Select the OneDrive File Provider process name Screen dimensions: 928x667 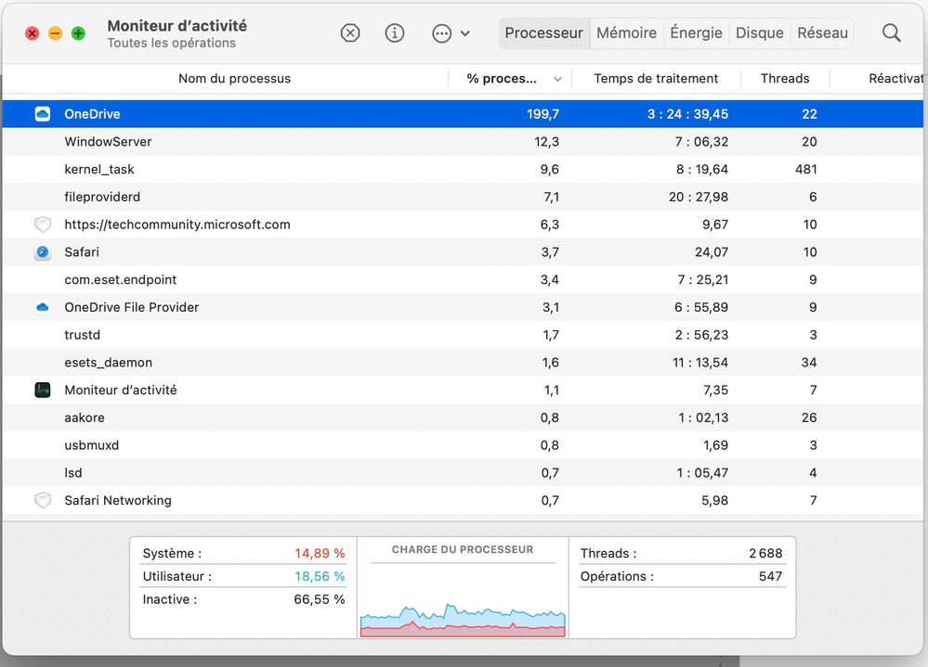(x=131, y=307)
